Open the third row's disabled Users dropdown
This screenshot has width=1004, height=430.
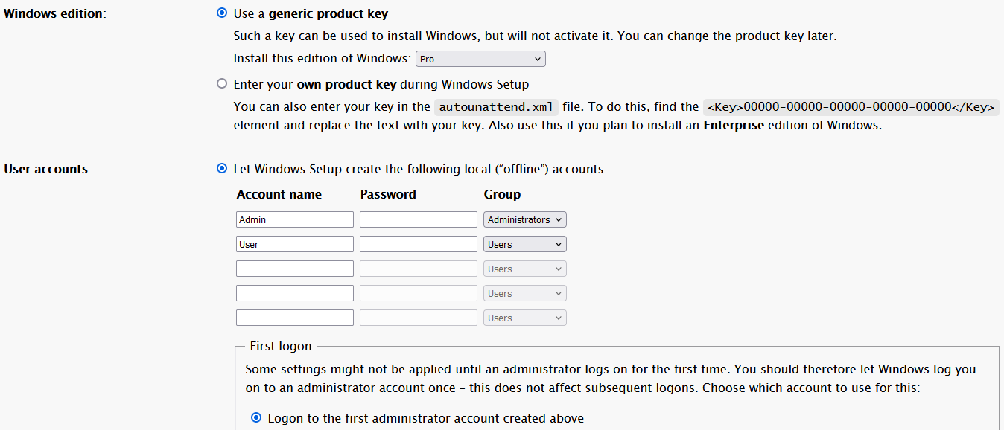tap(525, 269)
